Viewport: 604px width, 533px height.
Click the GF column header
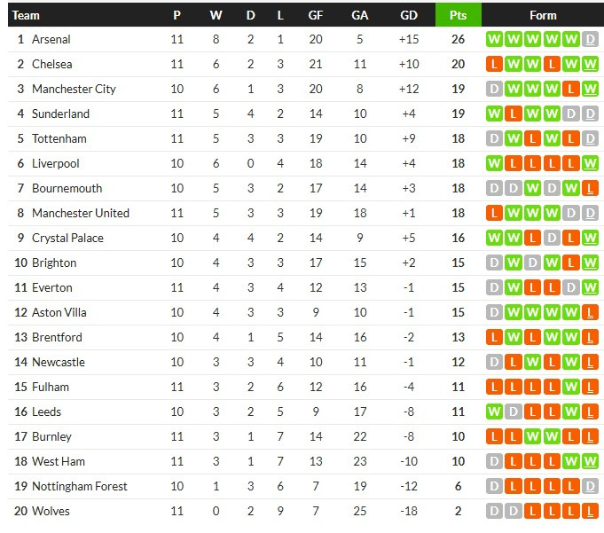(x=315, y=15)
